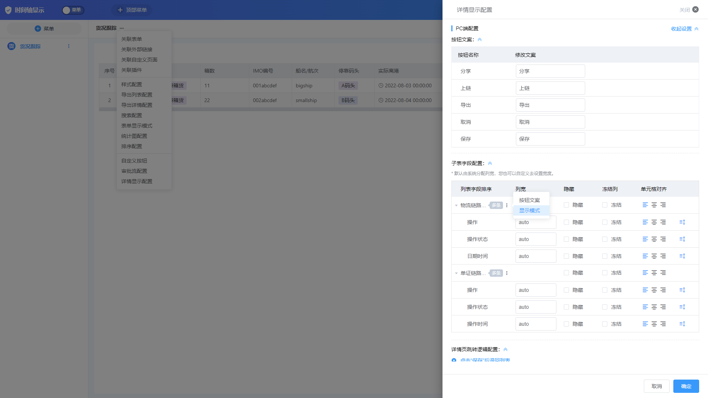Click sort icon on 操作时间 row

[682, 324]
